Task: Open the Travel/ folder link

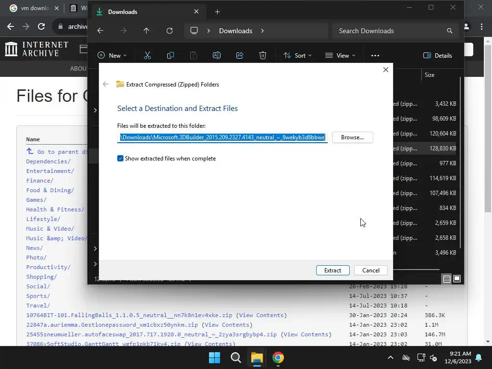Action: click(38, 305)
